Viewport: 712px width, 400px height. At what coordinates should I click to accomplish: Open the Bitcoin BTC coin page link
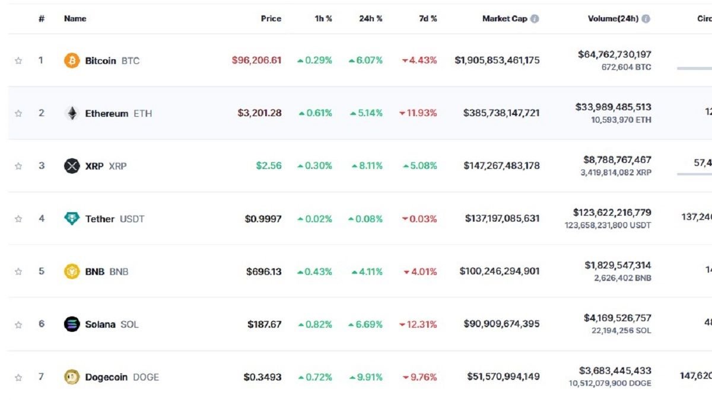click(112, 60)
